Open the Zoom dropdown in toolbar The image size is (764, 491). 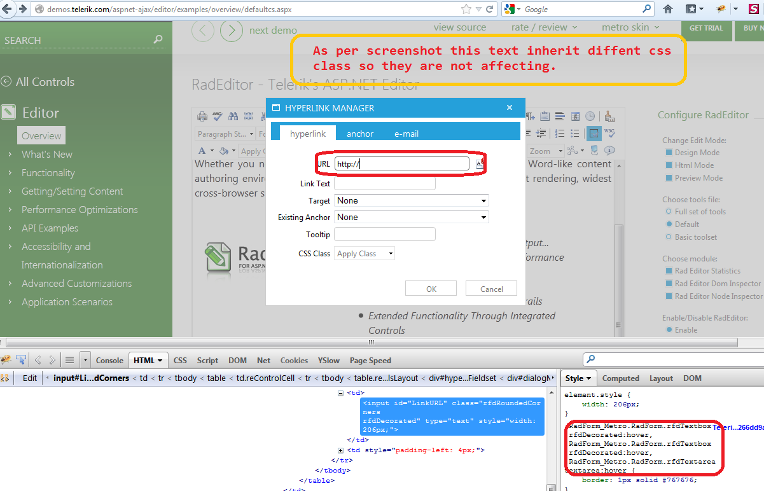[x=545, y=151]
